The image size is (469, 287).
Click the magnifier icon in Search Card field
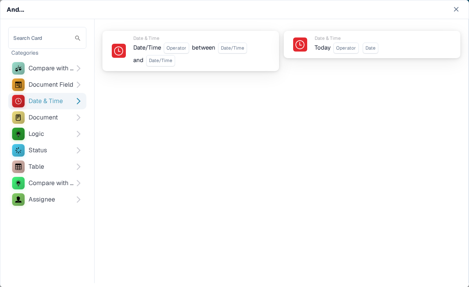78,38
